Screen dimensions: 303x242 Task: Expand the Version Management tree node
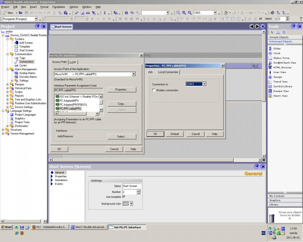tap(3, 133)
